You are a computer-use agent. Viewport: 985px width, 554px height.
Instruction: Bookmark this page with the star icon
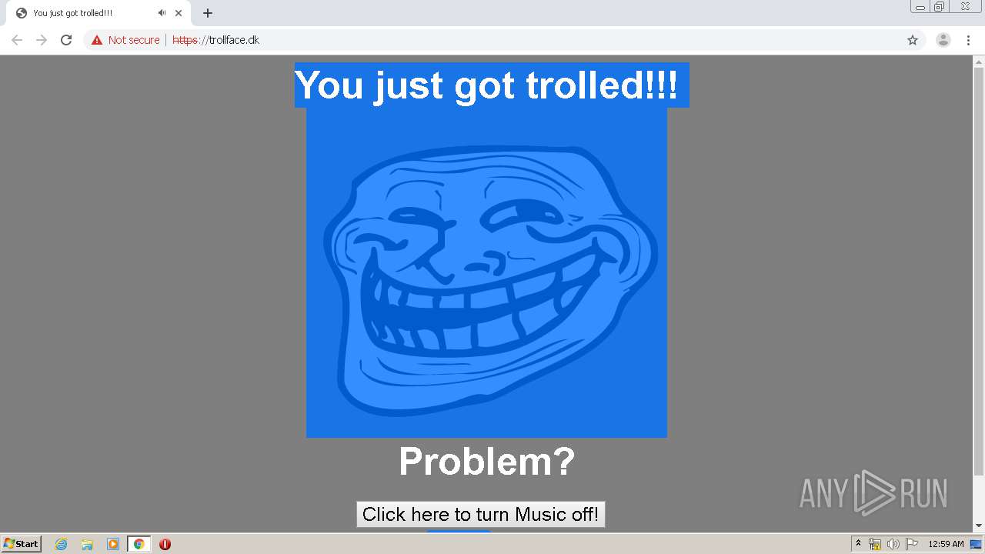click(x=913, y=40)
